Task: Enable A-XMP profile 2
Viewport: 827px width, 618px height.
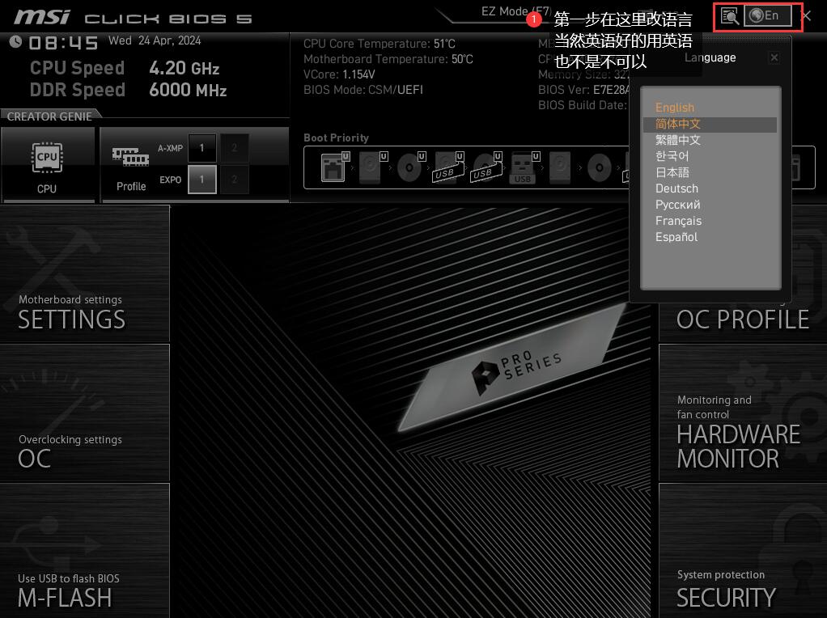Action: (x=235, y=147)
